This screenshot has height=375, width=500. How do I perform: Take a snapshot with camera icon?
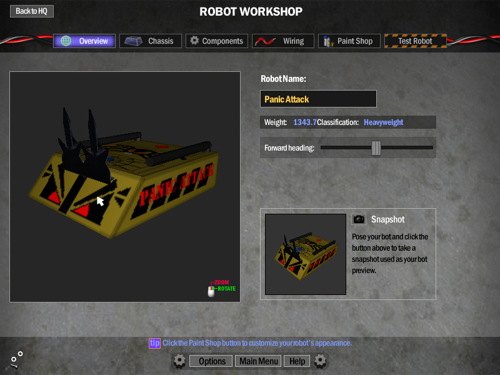(x=359, y=219)
